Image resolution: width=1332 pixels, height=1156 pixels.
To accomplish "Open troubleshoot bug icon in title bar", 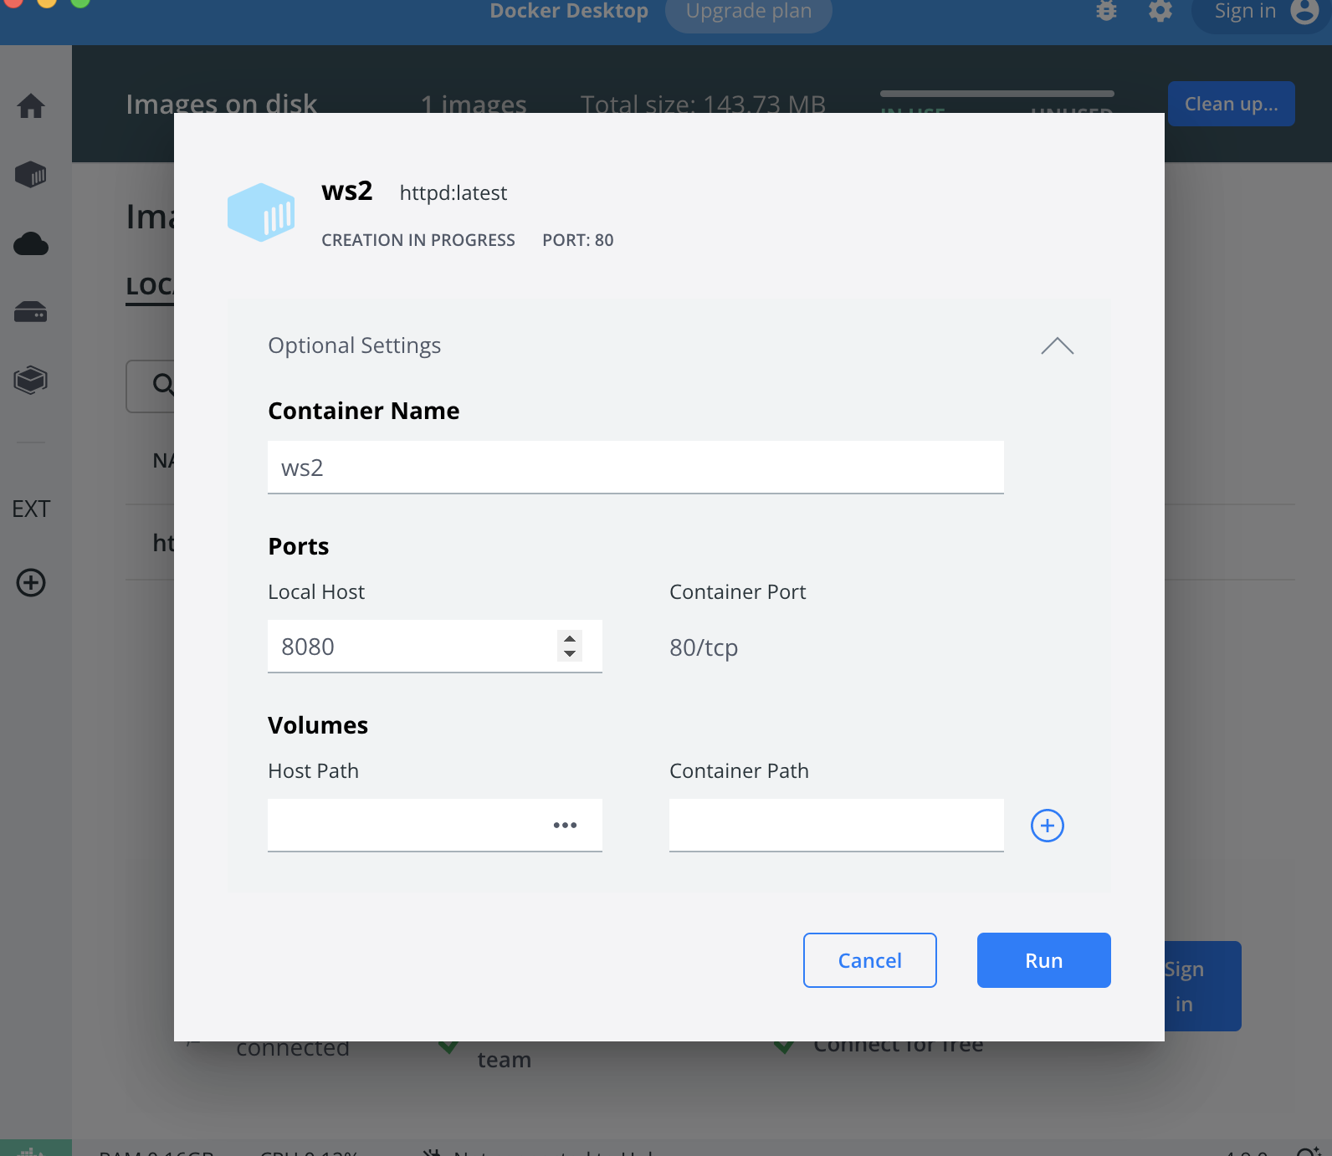I will coord(1107,11).
